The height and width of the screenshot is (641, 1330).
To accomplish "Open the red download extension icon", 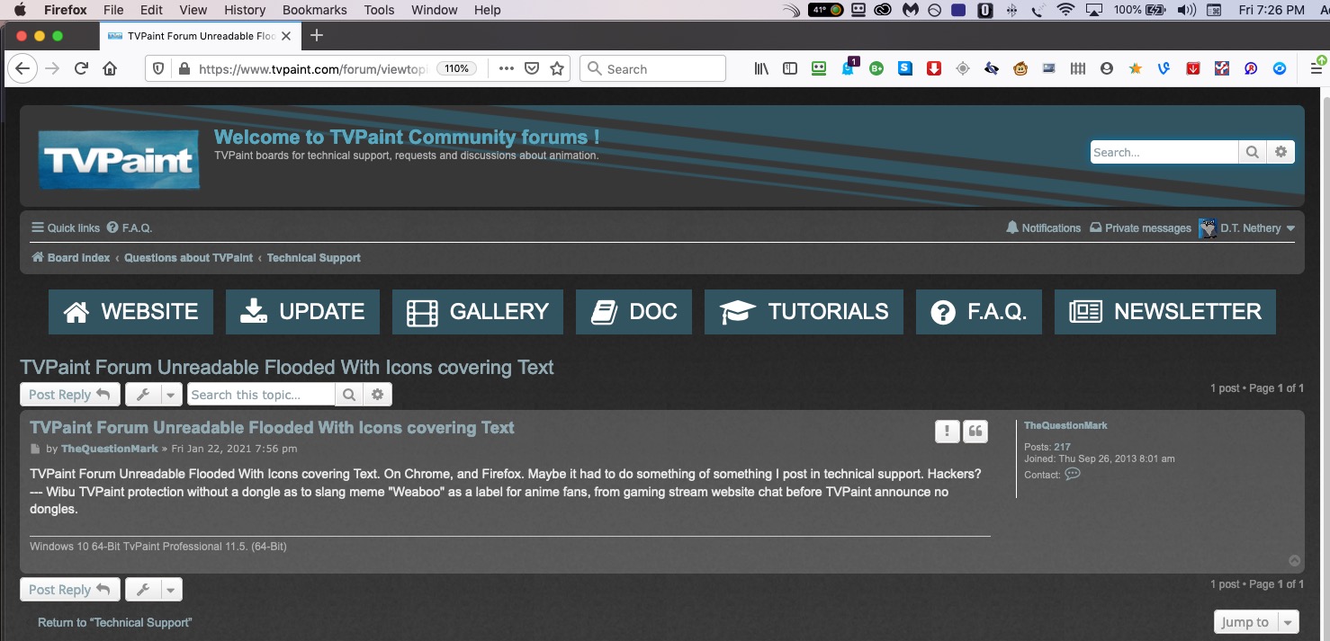I will (934, 69).
